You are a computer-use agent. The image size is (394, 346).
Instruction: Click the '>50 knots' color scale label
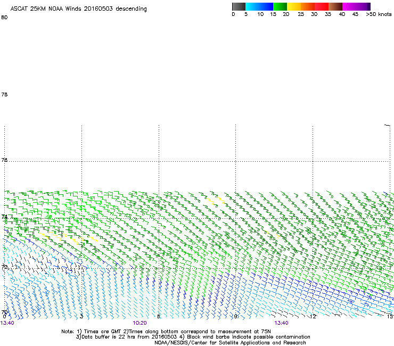point(379,14)
